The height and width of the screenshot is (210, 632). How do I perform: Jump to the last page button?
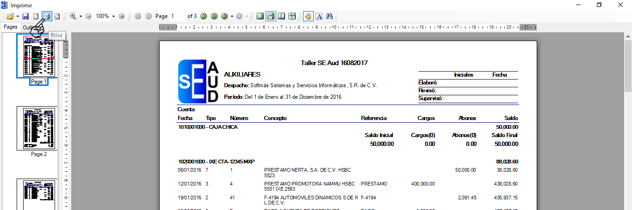[214, 16]
